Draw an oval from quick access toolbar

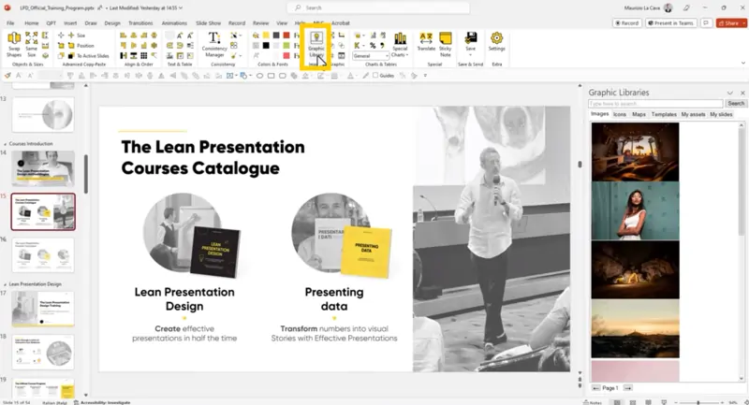click(x=259, y=76)
